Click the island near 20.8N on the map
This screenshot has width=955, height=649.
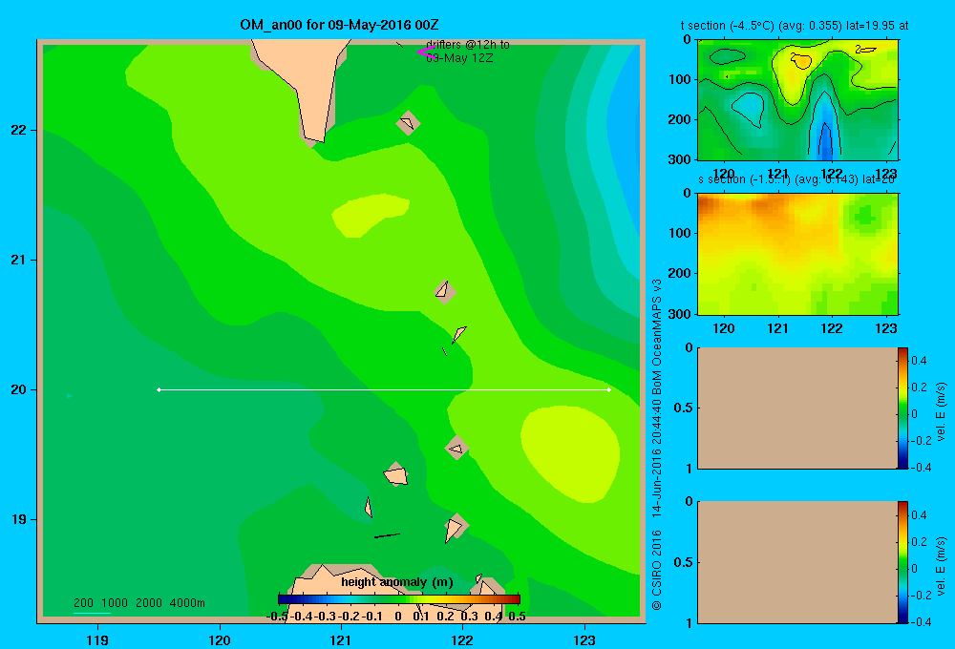click(445, 292)
